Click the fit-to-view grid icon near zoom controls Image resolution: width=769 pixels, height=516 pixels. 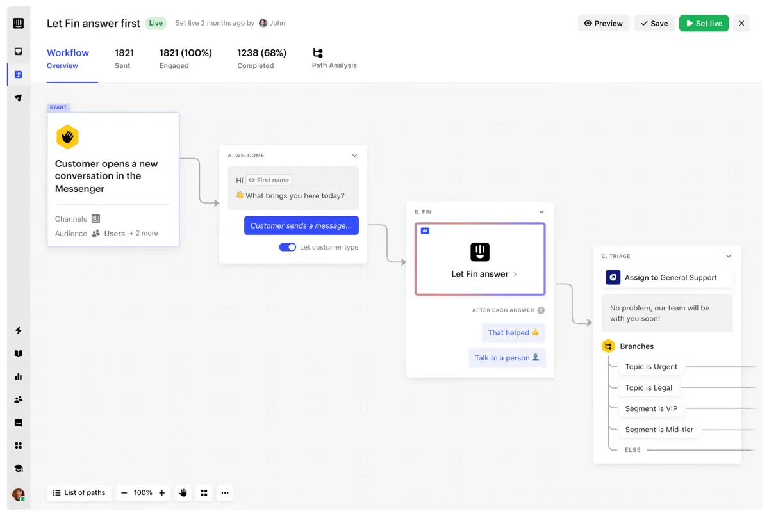(204, 492)
